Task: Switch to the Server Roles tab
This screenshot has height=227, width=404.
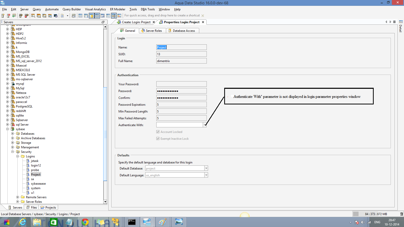Action: tap(153, 31)
